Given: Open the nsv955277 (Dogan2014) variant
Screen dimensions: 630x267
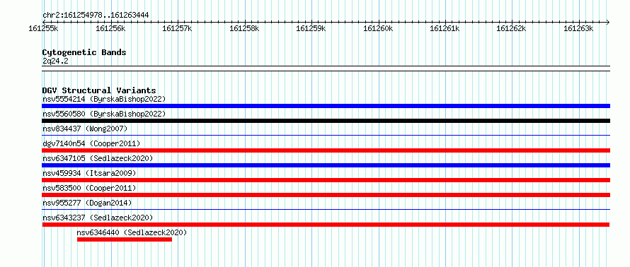Looking at the screenshot, I should point(87,203).
